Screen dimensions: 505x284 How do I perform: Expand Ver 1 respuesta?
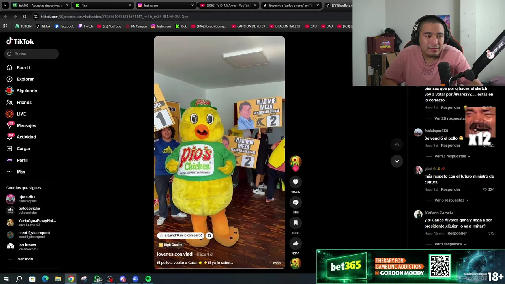click(x=450, y=244)
